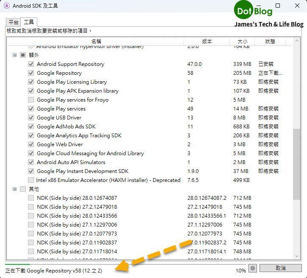Toggle the Google Play services version 49 checkbox
The width and height of the screenshot is (307, 278).
coord(31,109)
